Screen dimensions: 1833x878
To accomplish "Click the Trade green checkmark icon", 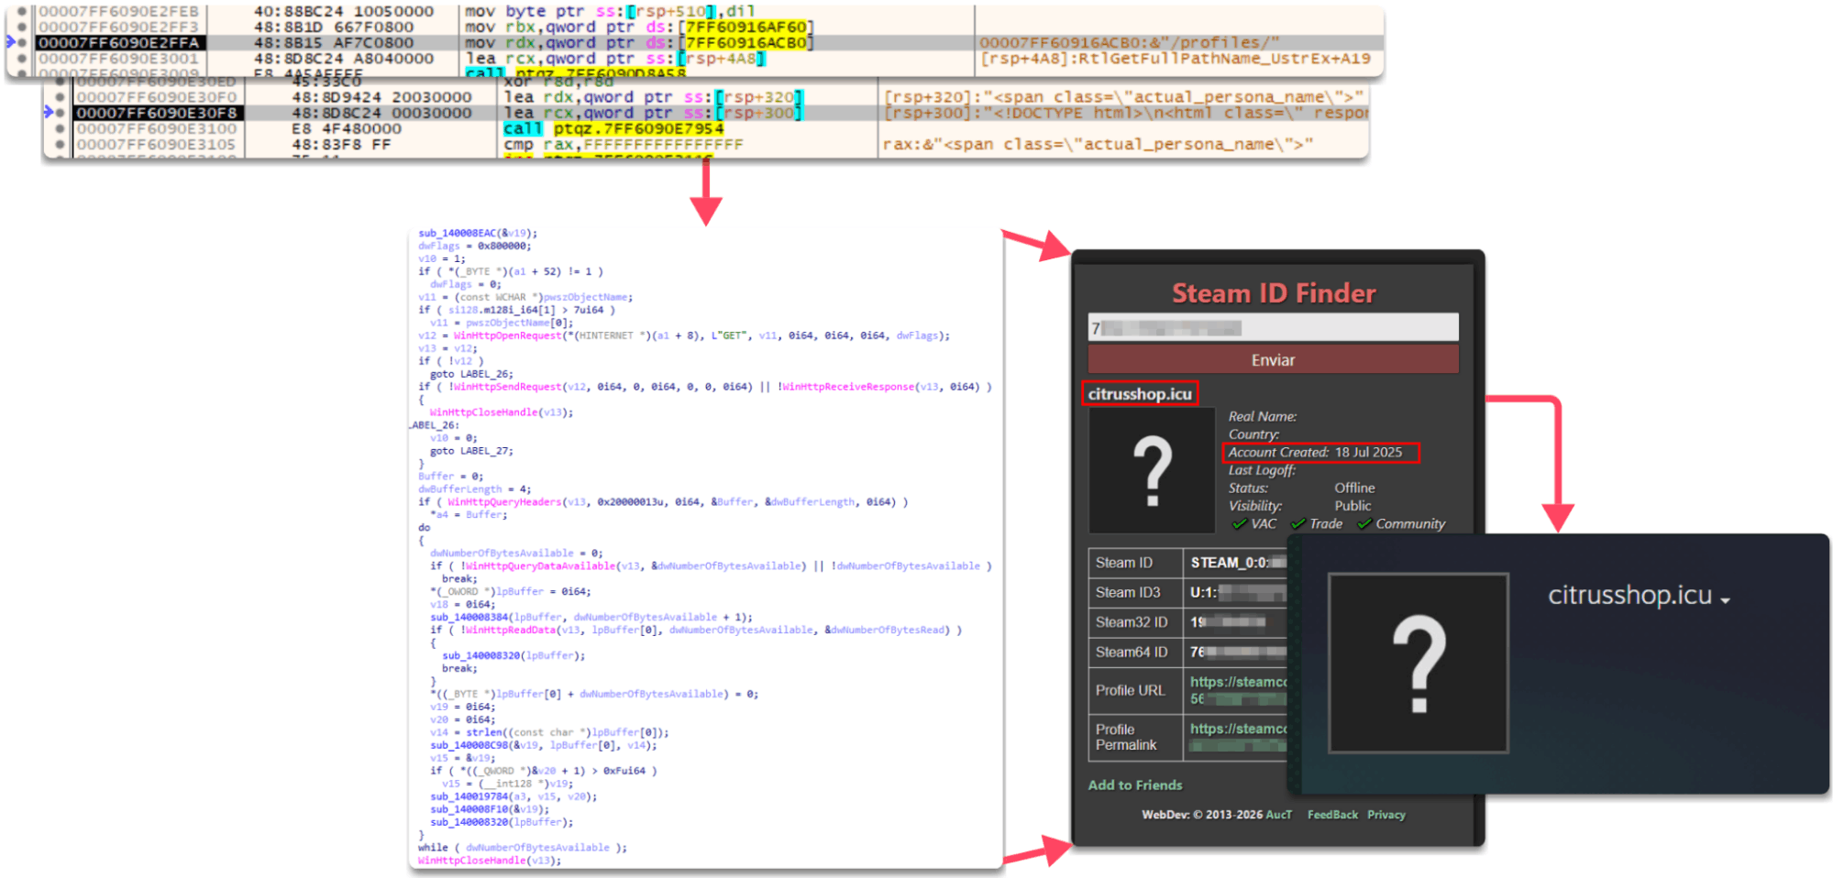I will click(x=1297, y=524).
